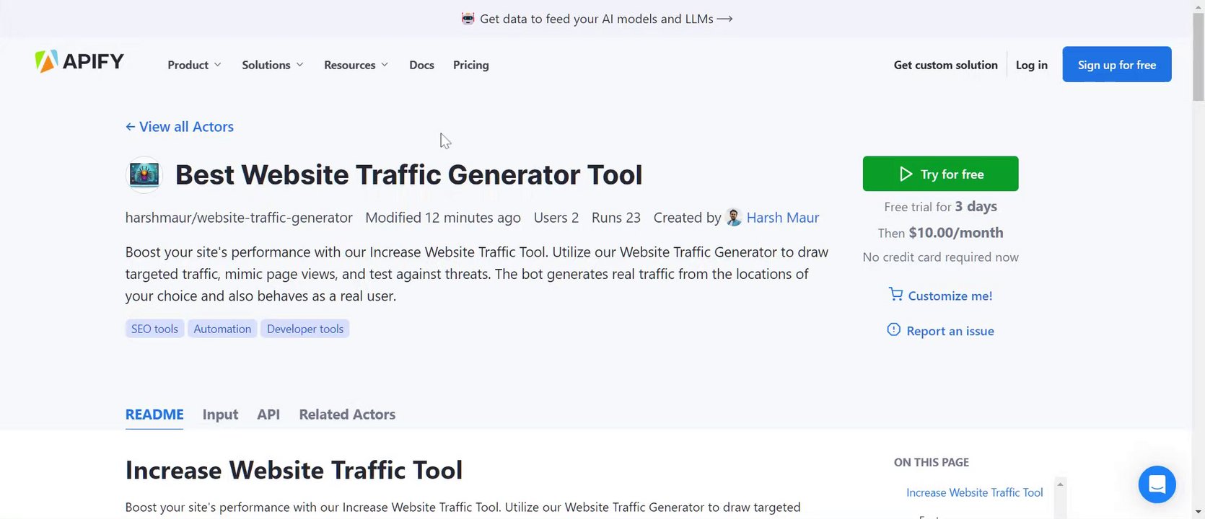The height and width of the screenshot is (519, 1205).
Task: Click the Modified 12 minutes ago text
Action: pos(443,218)
